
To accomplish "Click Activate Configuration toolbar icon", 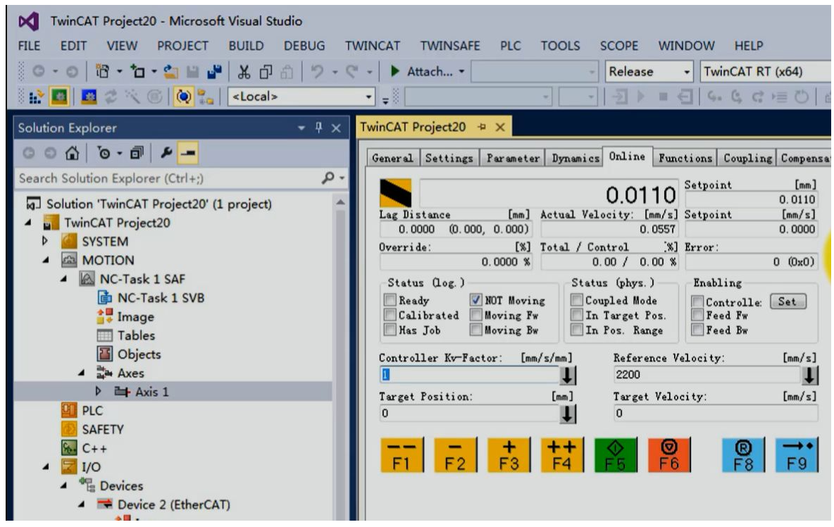I will [36, 97].
